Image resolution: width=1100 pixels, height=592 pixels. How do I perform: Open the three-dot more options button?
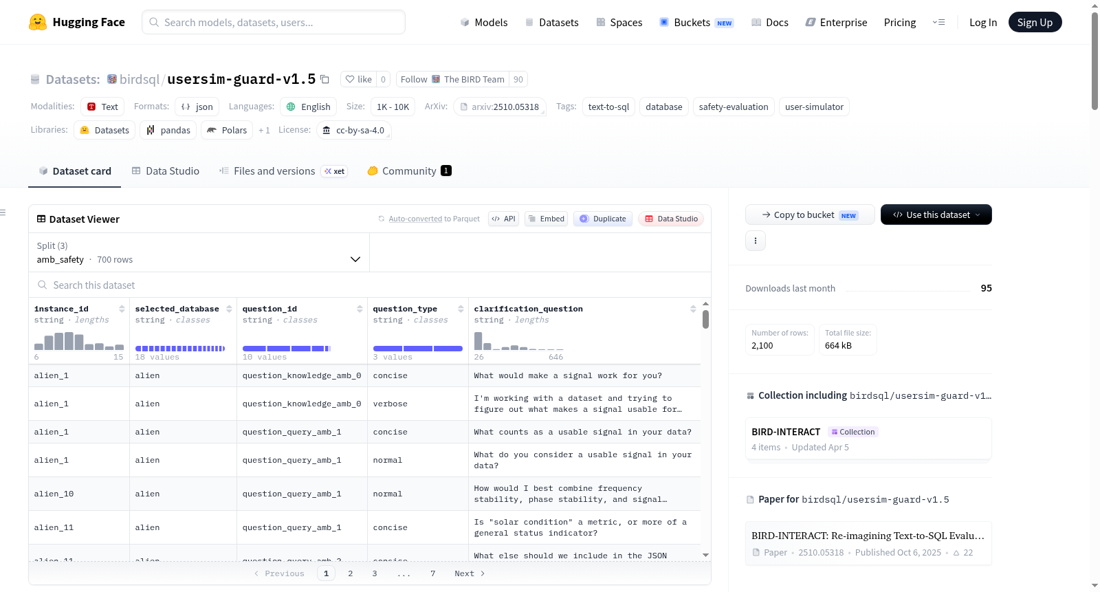[x=756, y=241]
